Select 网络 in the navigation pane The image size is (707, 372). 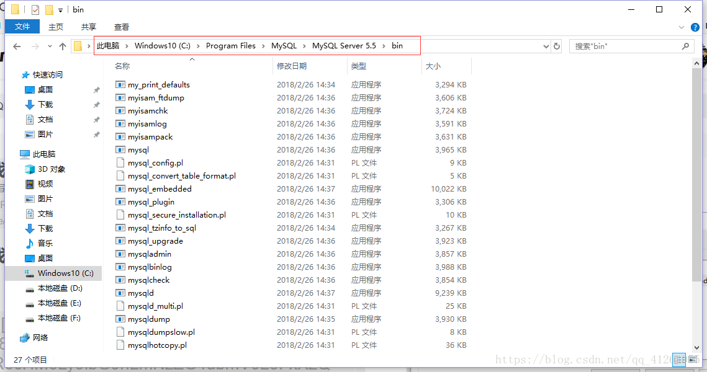point(40,337)
